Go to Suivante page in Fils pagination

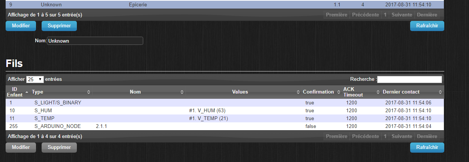(x=402, y=137)
